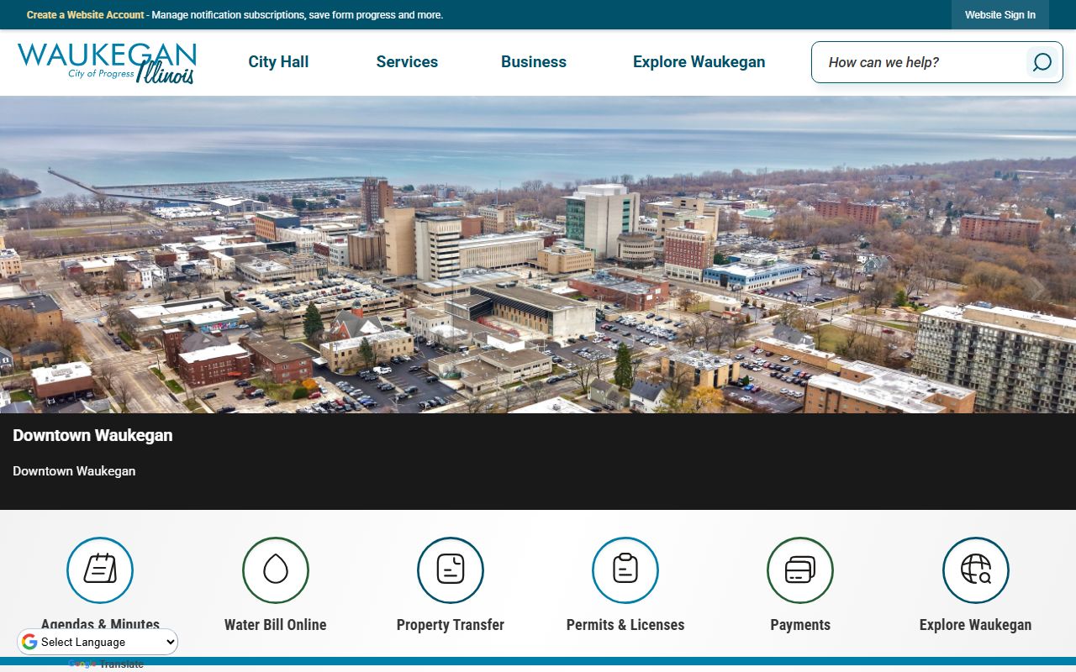Image resolution: width=1076 pixels, height=672 pixels.
Task: Click the Property Transfer label
Action: coord(451,625)
